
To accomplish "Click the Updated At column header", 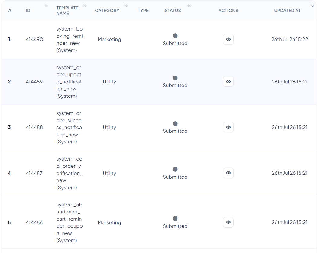I will click(287, 11).
